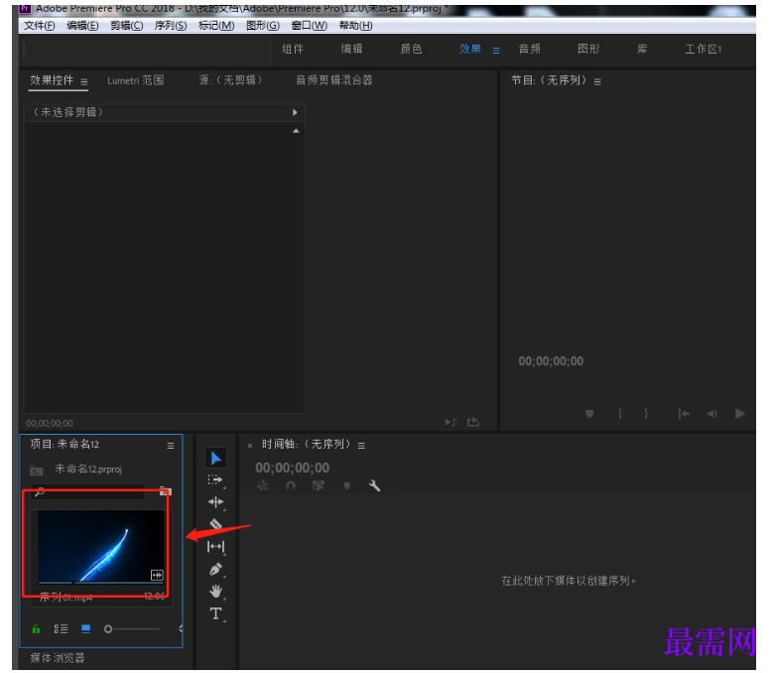Viewport: 775px width, 673px height.
Task: Select the Ripple Edit tool
Action: (216, 502)
